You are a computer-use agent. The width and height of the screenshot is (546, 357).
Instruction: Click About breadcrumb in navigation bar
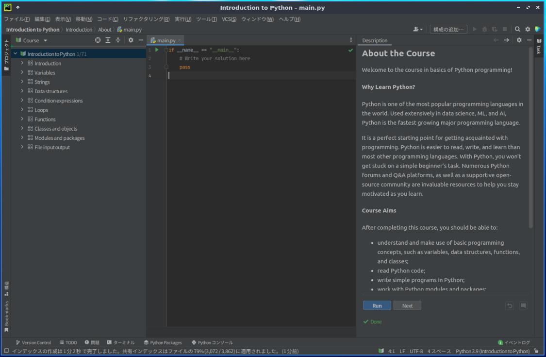coord(104,30)
